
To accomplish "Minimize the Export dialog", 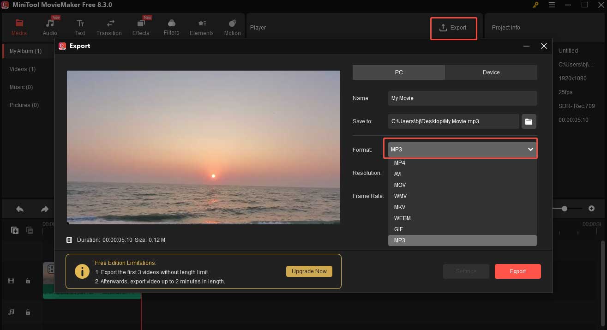I will click(526, 46).
